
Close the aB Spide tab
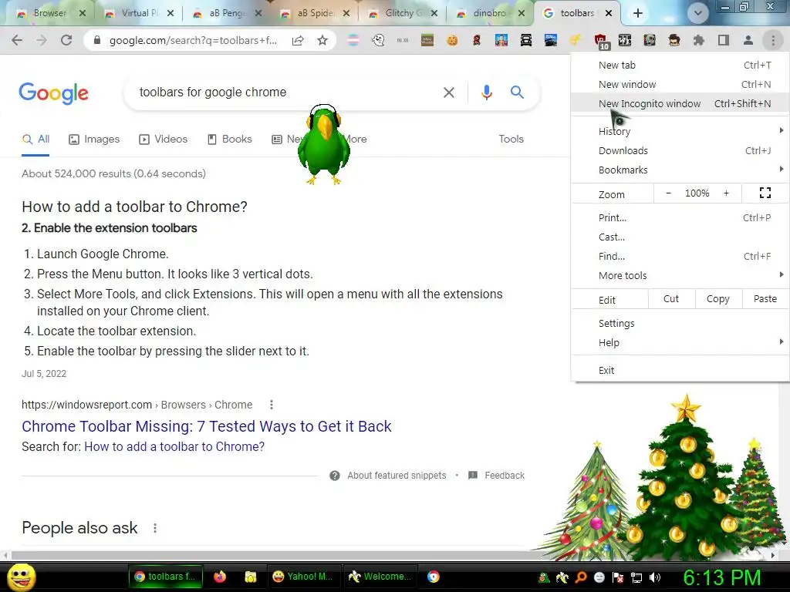pyautogui.click(x=346, y=14)
